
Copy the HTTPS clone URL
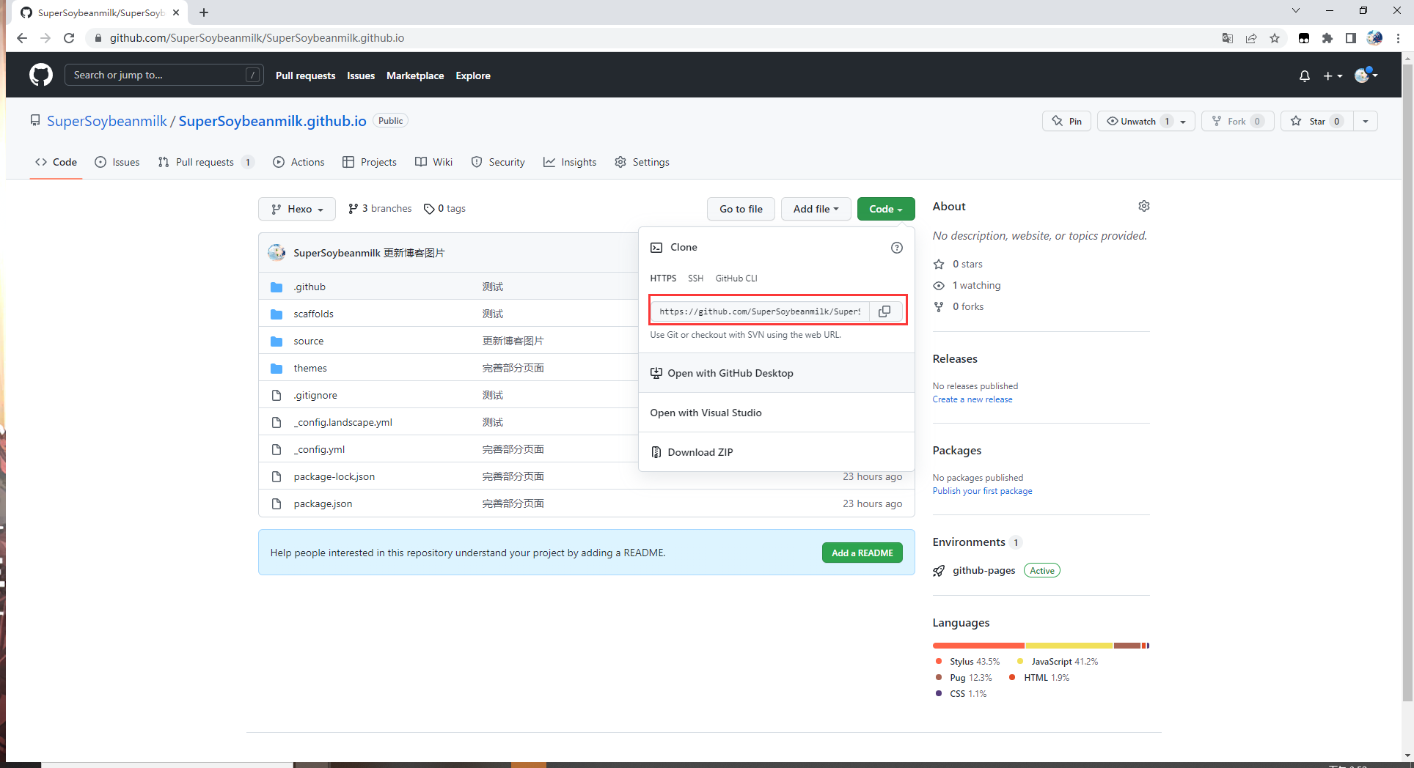[884, 311]
